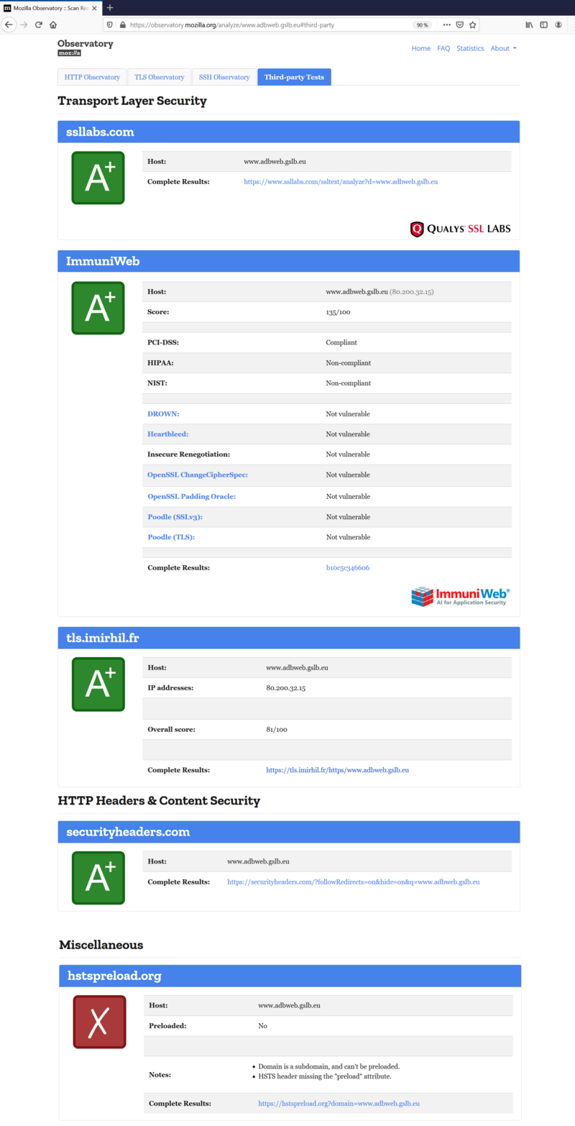The height and width of the screenshot is (1126, 575).
Task: Expand the About dropdown menu
Action: (x=503, y=48)
